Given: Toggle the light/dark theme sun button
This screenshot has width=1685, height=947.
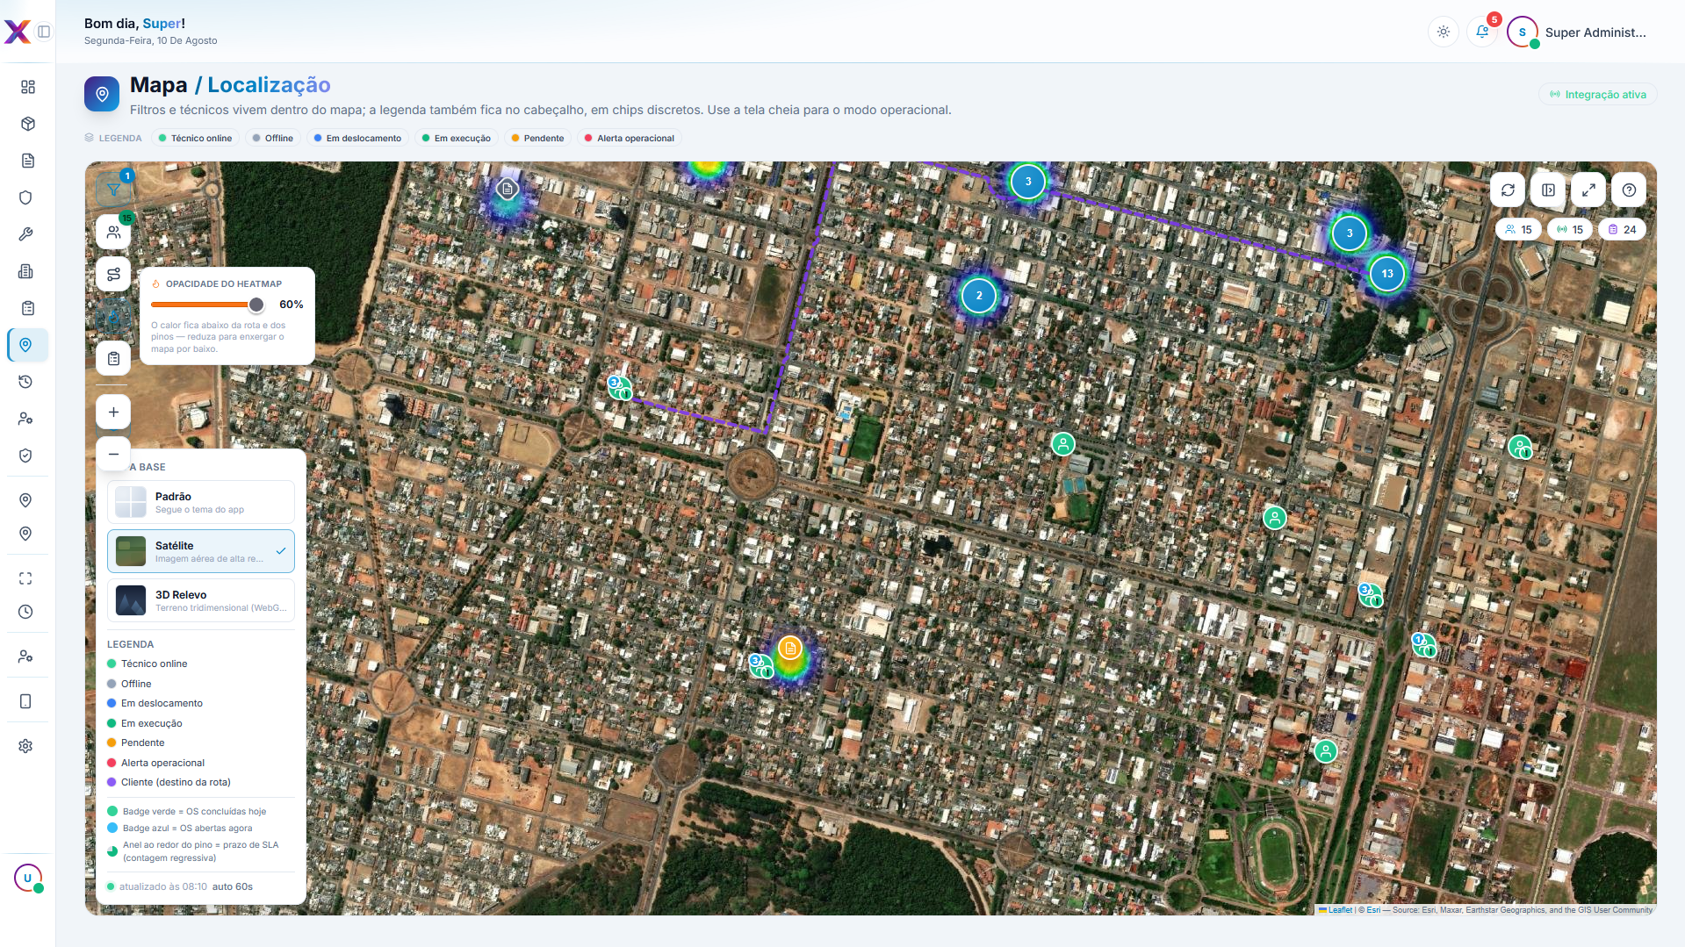Looking at the screenshot, I should 1444,32.
